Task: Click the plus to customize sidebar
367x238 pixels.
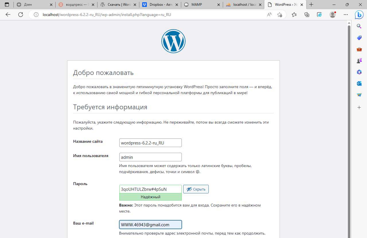Action: tap(359, 107)
